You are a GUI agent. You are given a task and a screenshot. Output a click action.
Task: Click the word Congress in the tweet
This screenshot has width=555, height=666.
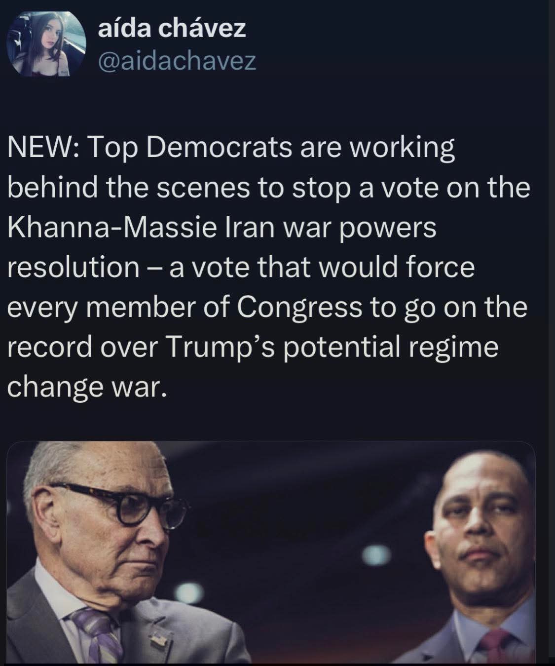click(300, 309)
